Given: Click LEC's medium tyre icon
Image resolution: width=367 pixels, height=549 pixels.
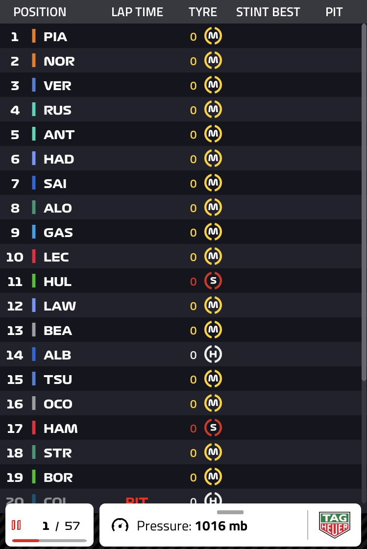Looking at the screenshot, I should tap(213, 257).
